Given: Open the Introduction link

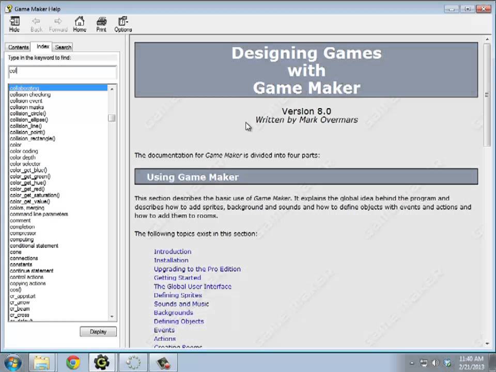Looking at the screenshot, I should [173, 252].
